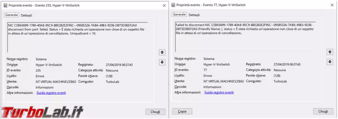
Task: Close the Evento 235 window with the X
Action: tap(164, 5)
